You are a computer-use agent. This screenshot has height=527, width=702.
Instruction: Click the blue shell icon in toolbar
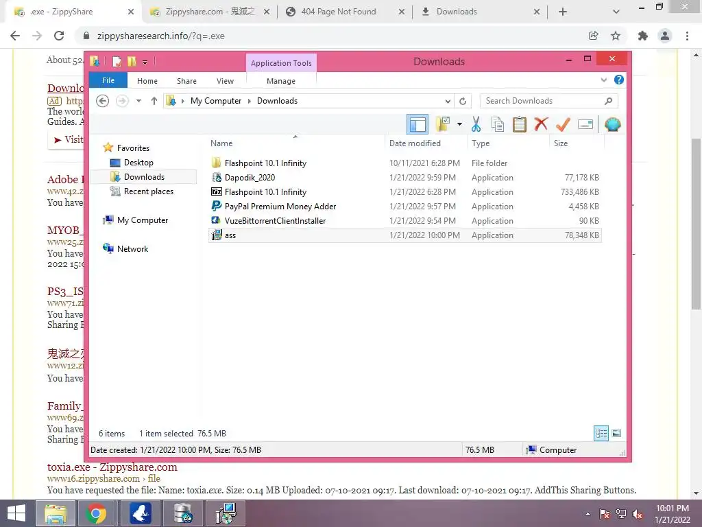click(x=612, y=124)
